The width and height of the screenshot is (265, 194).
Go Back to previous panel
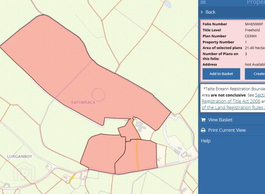click(210, 12)
